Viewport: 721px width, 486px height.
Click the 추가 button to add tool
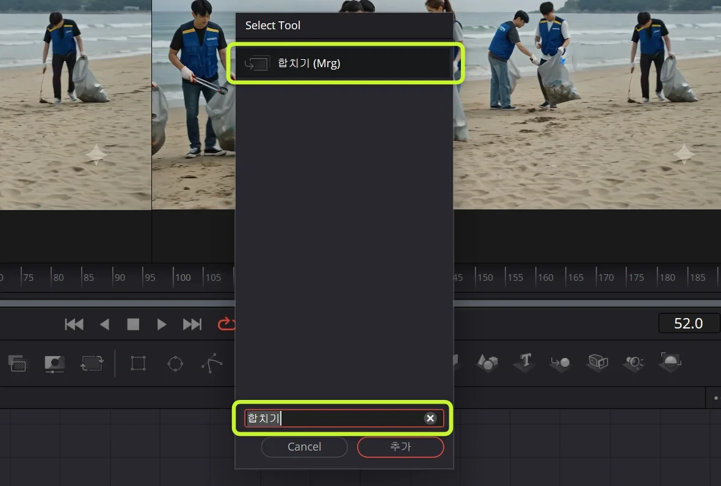coord(400,446)
